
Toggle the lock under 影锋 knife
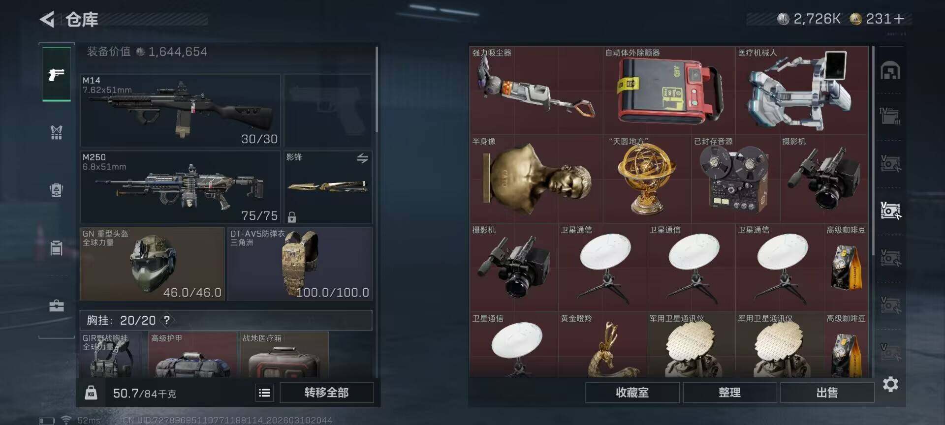(x=292, y=216)
